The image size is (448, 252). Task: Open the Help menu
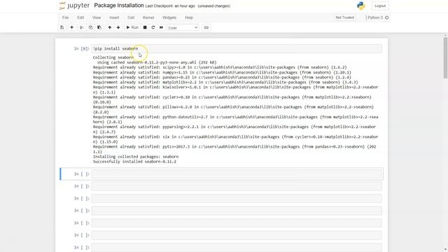coord(189,17)
